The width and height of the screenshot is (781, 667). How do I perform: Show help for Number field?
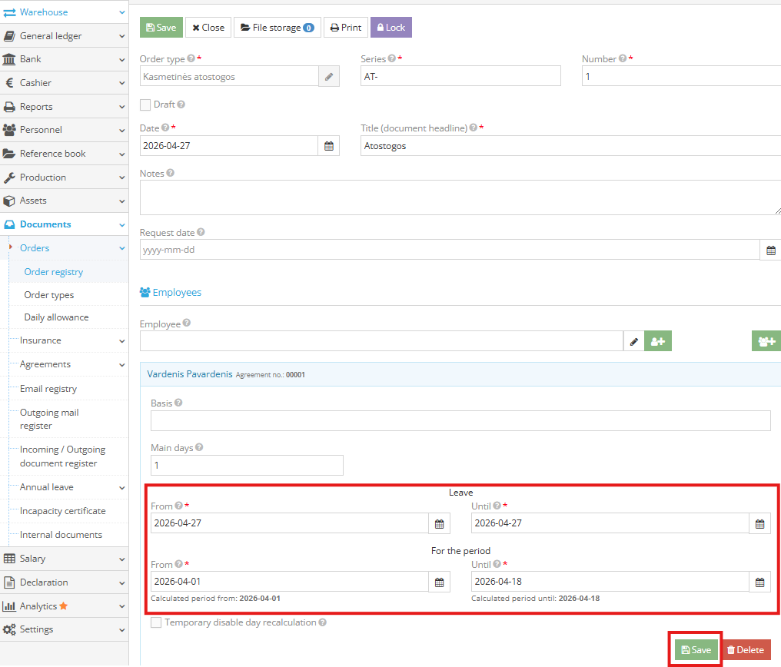tap(623, 58)
